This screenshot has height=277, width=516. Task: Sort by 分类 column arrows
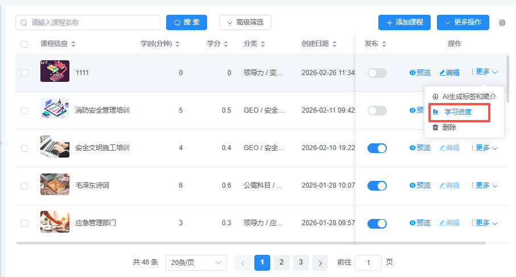pyautogui.click(x=263, y=44)
